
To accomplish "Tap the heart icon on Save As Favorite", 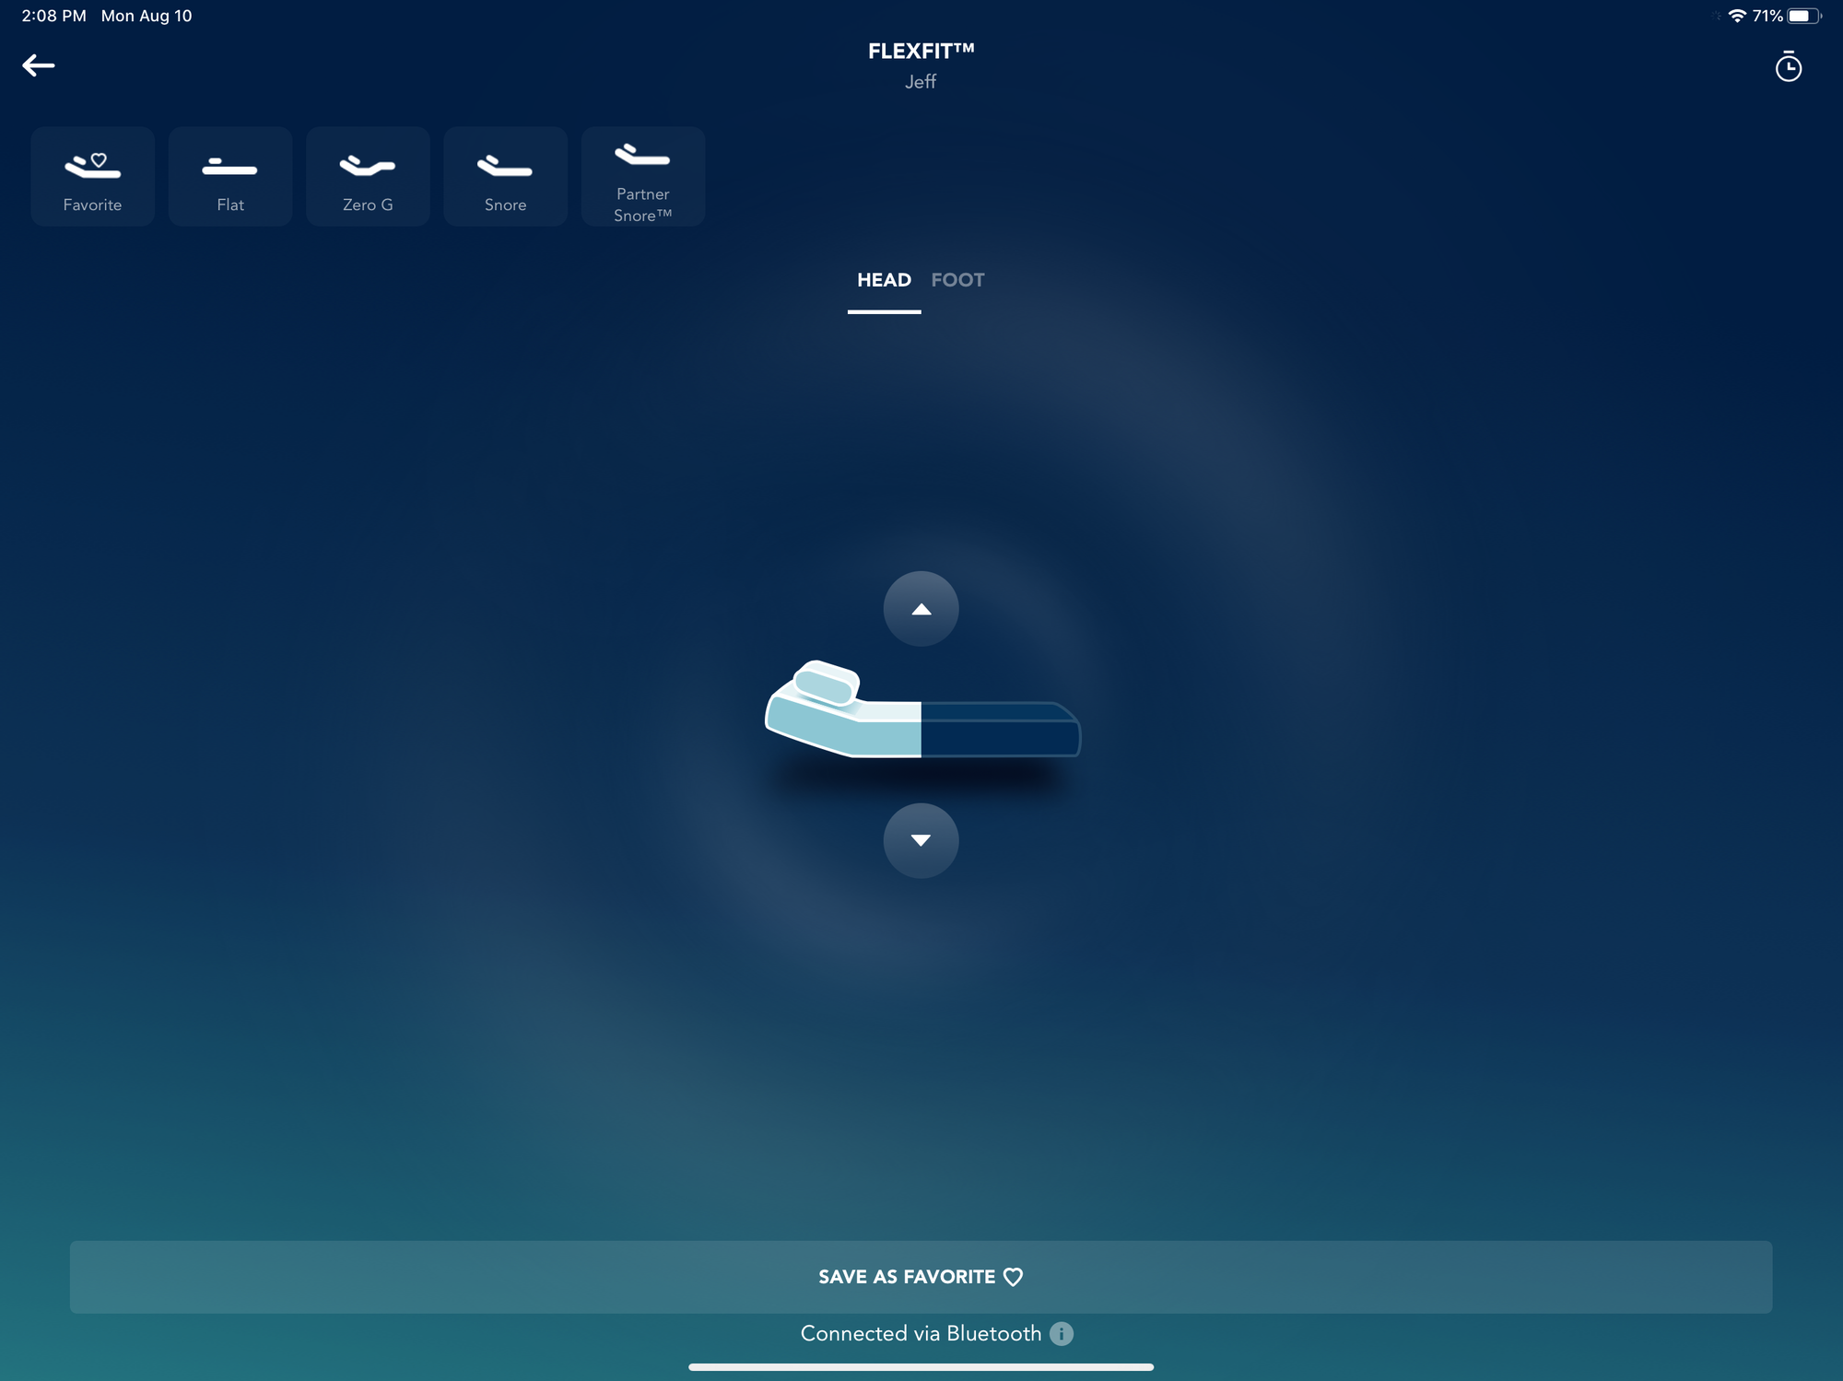I will tap(1013, 1277).
